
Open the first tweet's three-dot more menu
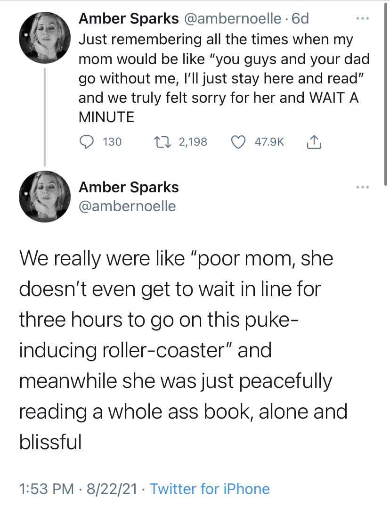362,19
